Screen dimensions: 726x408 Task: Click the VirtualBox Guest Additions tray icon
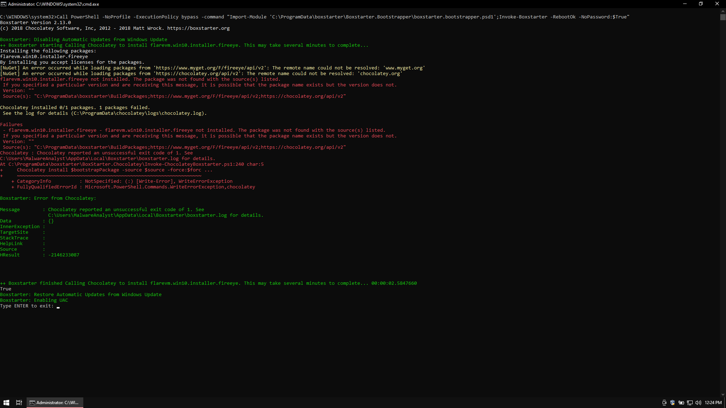coord(672,403)
